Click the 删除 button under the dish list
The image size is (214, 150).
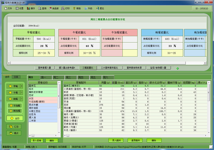[52, 140]
